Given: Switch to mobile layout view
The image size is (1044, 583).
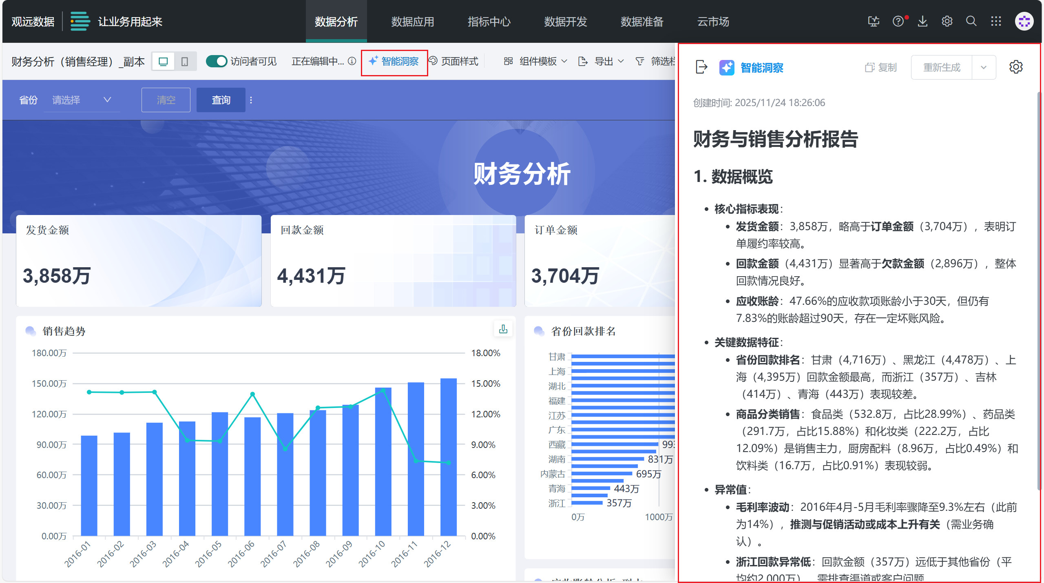Looking at the screenshot, I should [185, 62].
